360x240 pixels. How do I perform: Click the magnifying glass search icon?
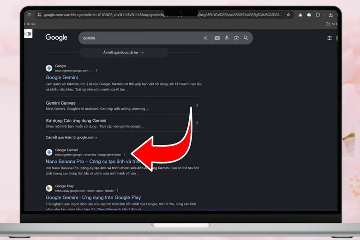pyautogui.click(x=246, y=38)
